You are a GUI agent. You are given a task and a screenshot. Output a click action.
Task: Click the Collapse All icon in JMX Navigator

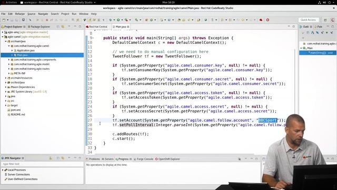pyautogui.click(x=58, y=158)
